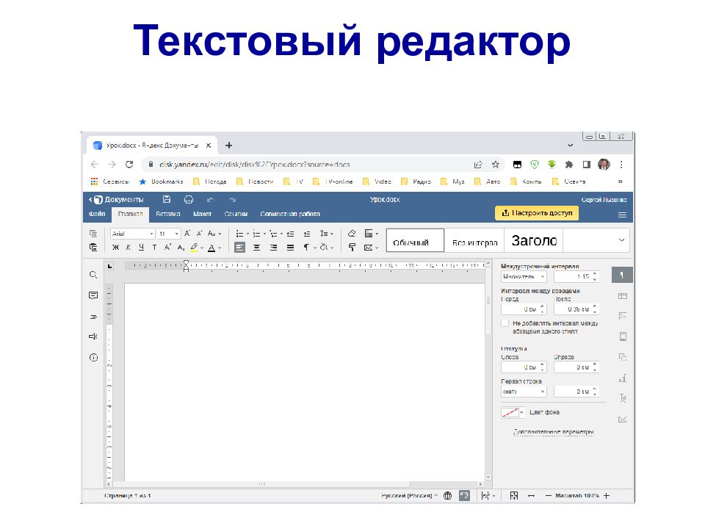Switch to the Вставка tab
Viewport: 705px width, 529px height.
(167, 214)
